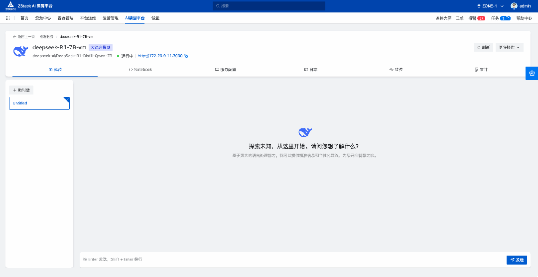Open 帮助中心 help center
538x277 pixels.
click(524, 18)
